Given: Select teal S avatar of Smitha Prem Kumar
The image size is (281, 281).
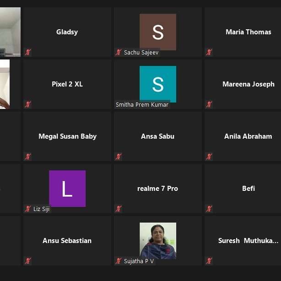Looking at the screenshot, I should (x=158, y=84).
